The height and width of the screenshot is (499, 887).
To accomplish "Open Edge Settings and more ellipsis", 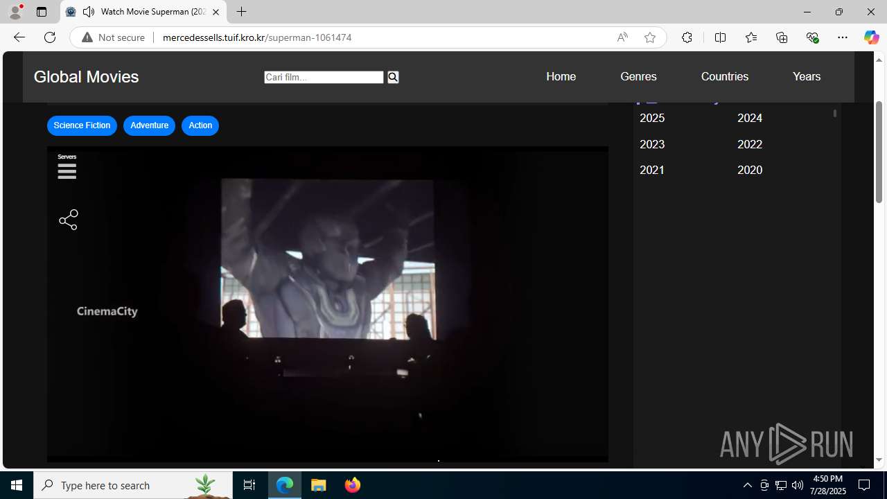I will tap(843, 37).
